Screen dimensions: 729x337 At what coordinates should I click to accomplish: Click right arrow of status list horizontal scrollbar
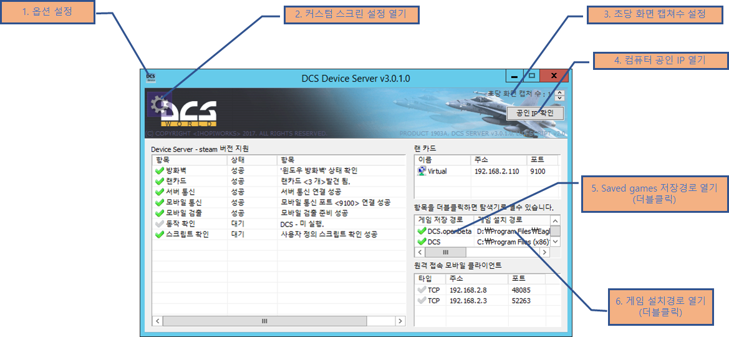tap(400, 321)
